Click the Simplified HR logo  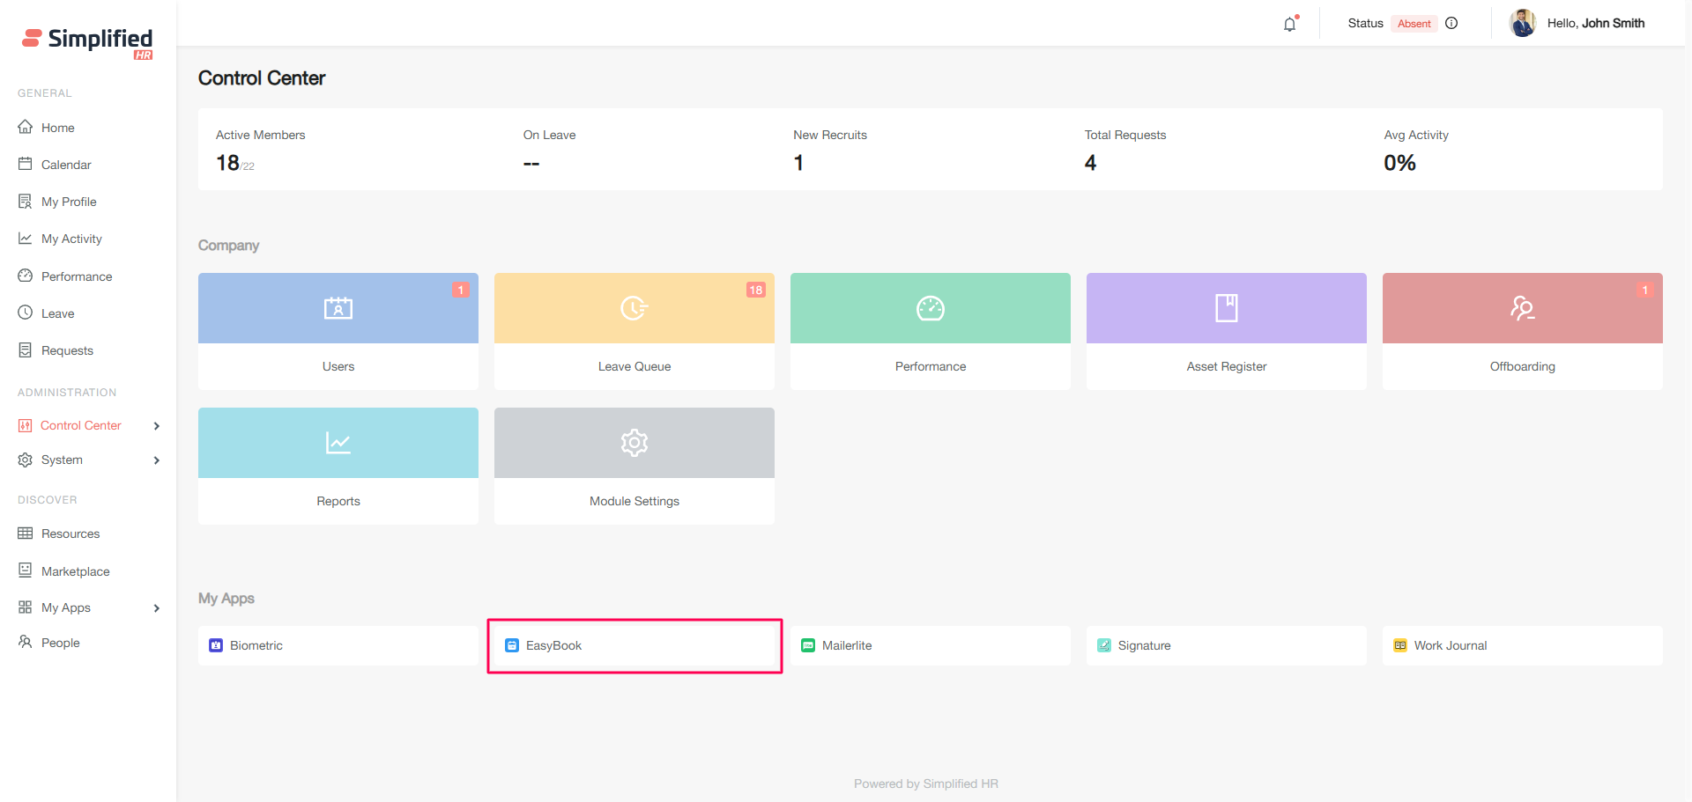click(88, 40)
